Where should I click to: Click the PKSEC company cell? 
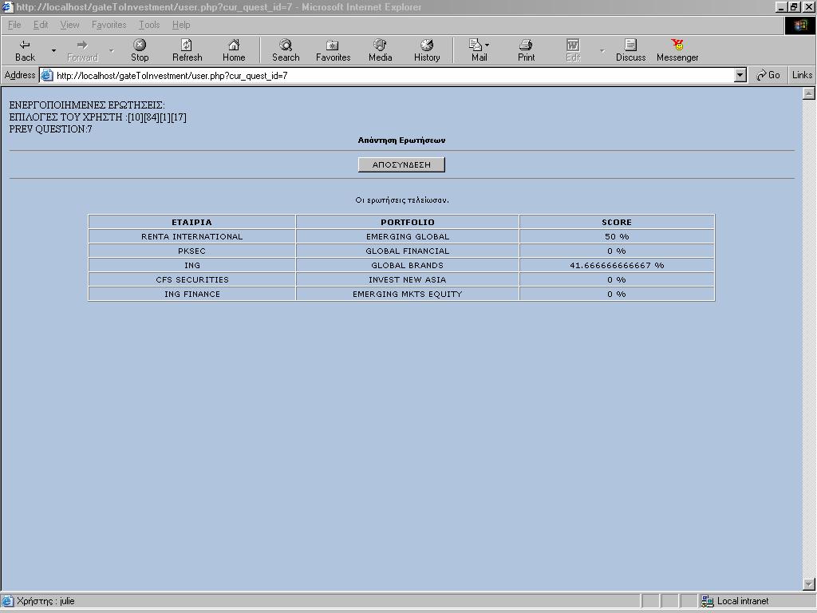point(191,251)
